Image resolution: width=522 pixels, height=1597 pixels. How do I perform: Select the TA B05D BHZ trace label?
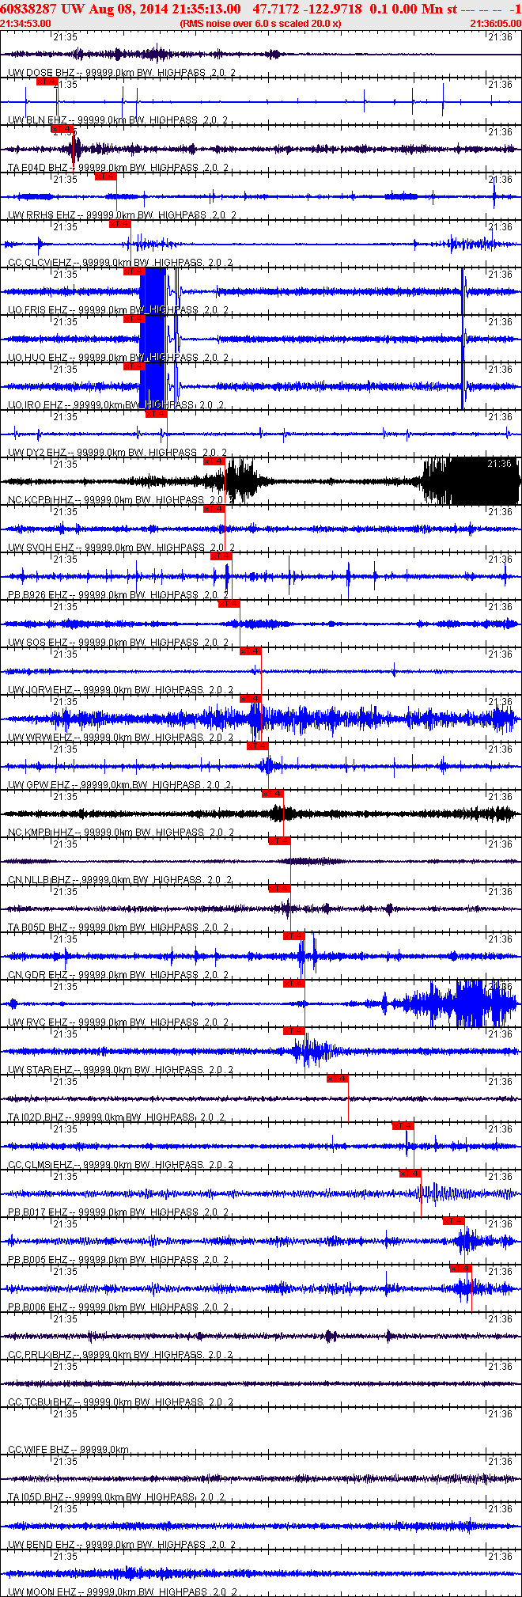(118, 927)
